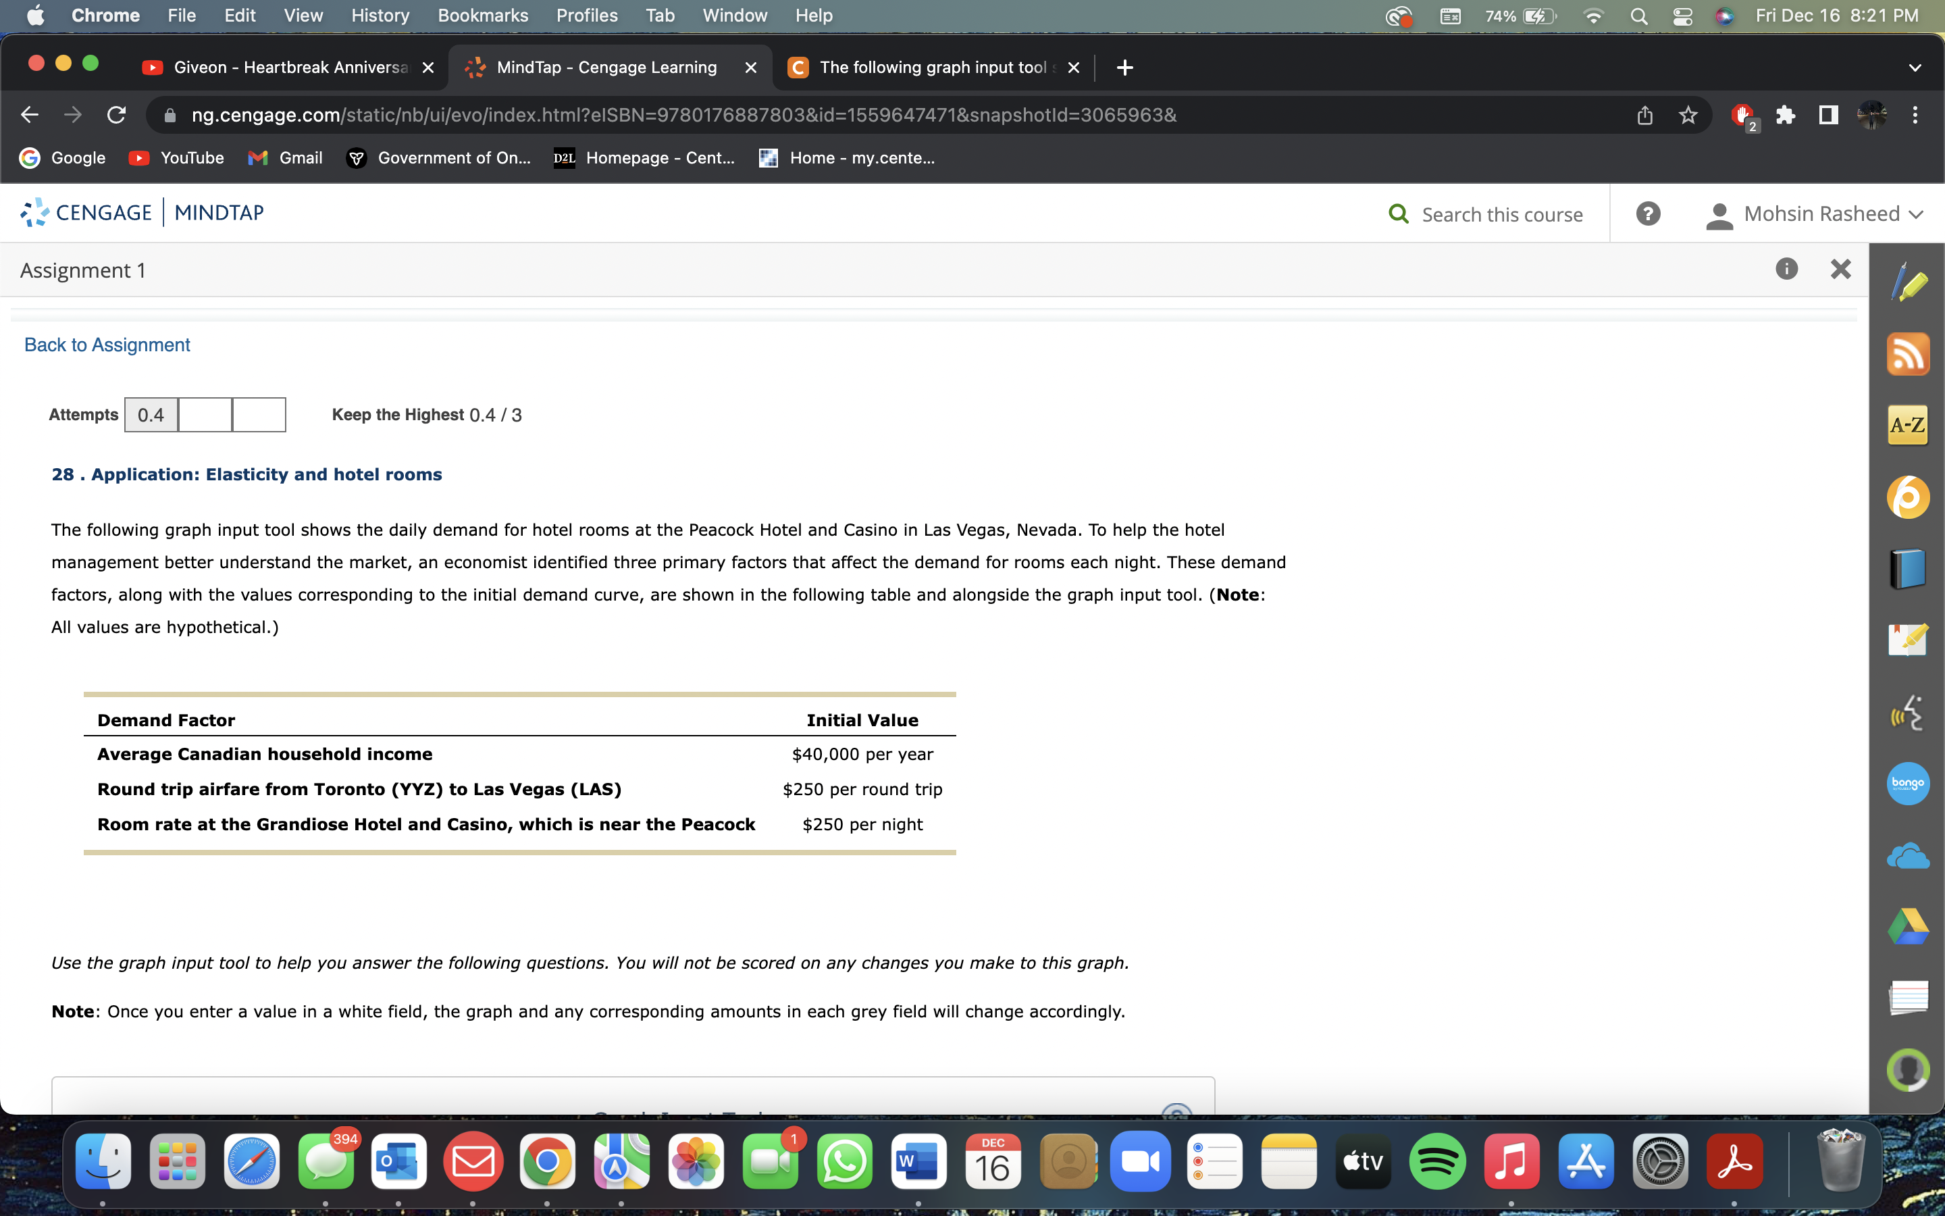Click the assignment info icon

tap(1788, 269)
